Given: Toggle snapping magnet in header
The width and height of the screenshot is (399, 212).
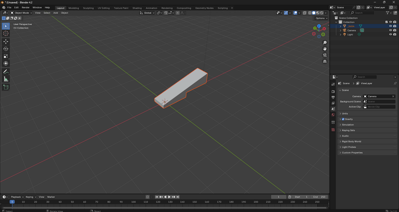Looking at the screenshot, I should tap(166, 13).
